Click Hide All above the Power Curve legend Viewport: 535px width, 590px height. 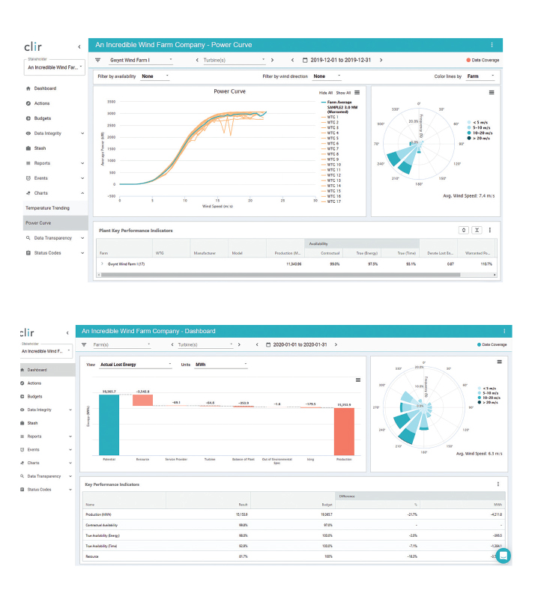326,93
